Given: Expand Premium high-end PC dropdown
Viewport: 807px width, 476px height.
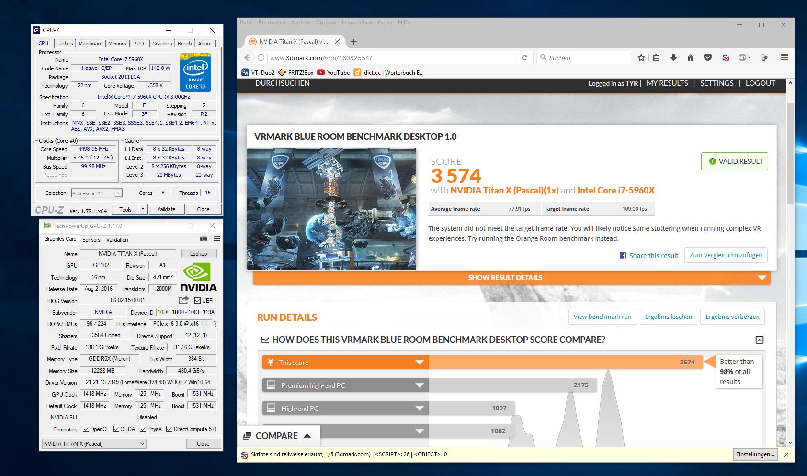Looking at the screenshot, I should pyautogui.click(x=420, y=385).
